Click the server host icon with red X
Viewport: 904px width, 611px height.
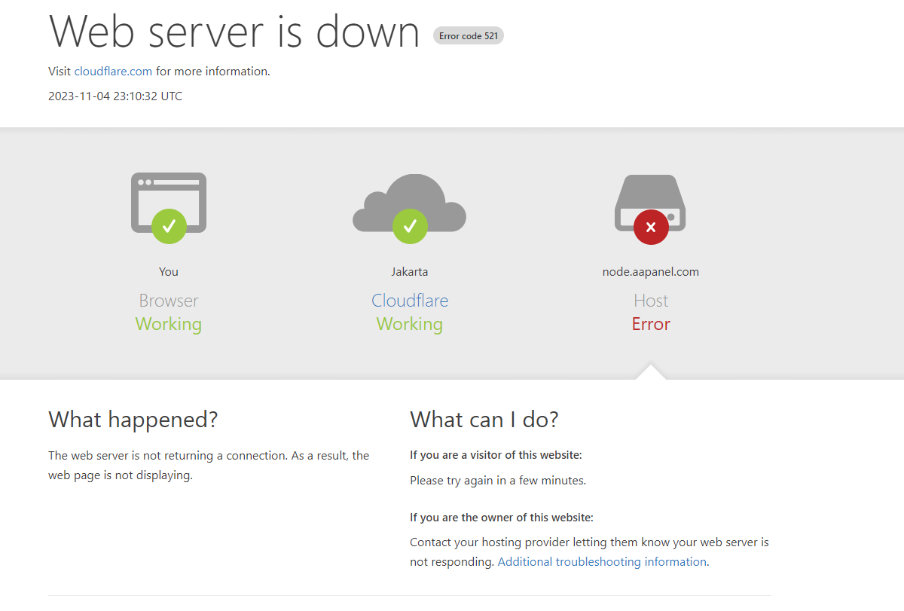(651, 209)
